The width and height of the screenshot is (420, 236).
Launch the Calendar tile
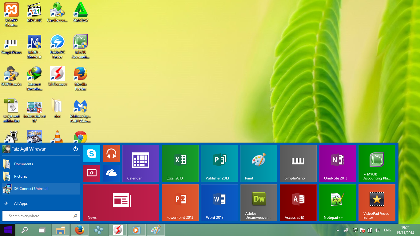(x=141, y=163)
